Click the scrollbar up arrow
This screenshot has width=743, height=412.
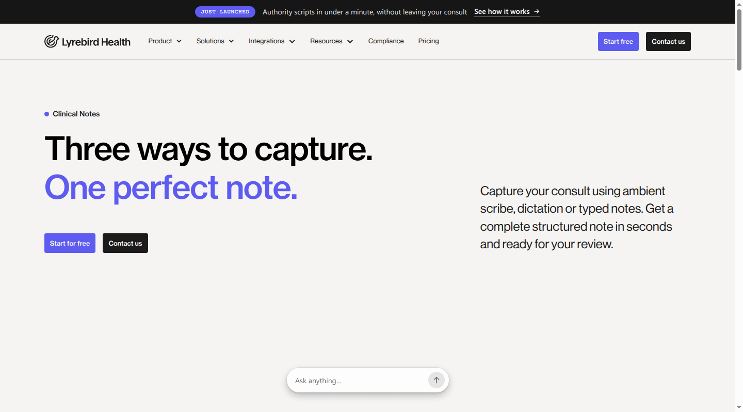[739, 4]
